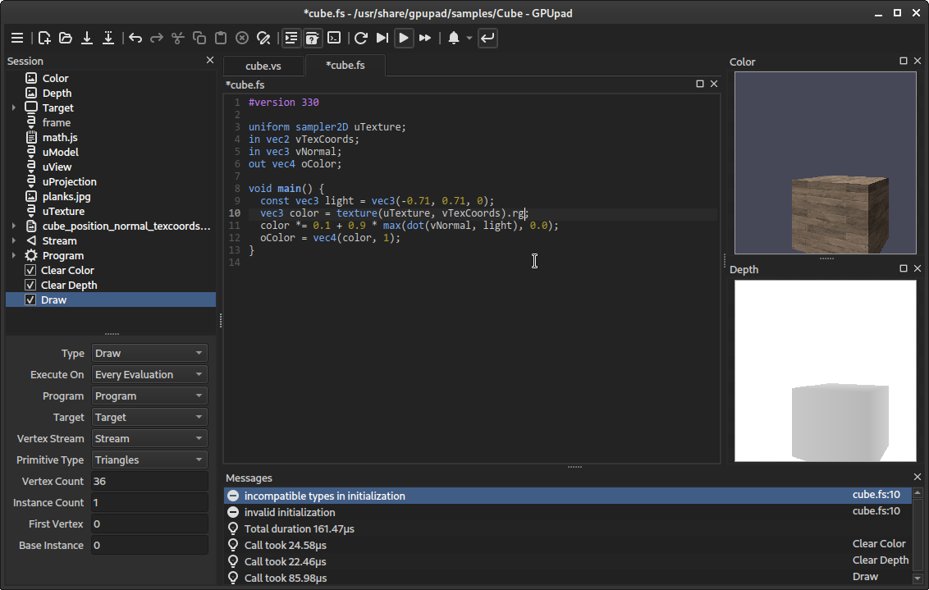Uncheck the Clear Color checkbox
Image resolution: width=929 pixels, height=590 pixels.
click(30, 271)
